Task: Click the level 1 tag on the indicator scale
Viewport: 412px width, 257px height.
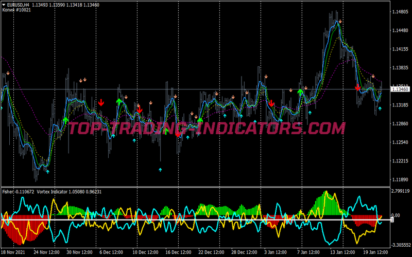Action: [392, 220]
